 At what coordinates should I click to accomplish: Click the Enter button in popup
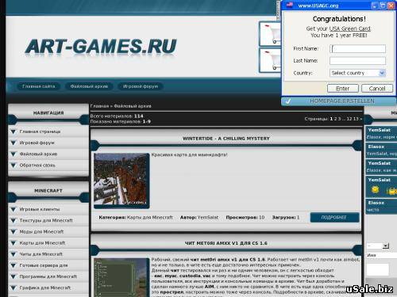pyautogui.click(x=343, y=89)
